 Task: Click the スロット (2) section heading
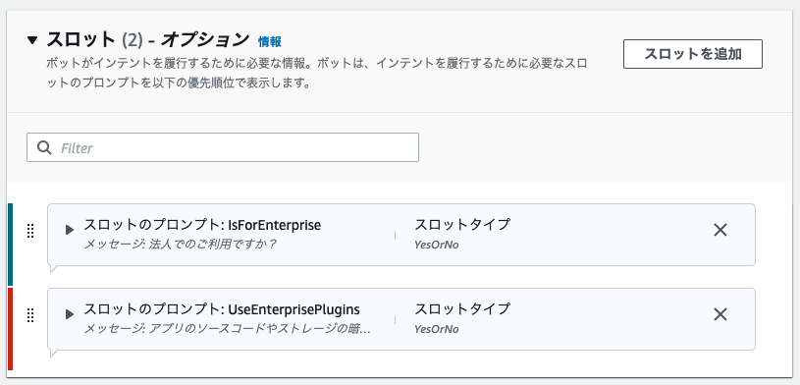point(94,40)
